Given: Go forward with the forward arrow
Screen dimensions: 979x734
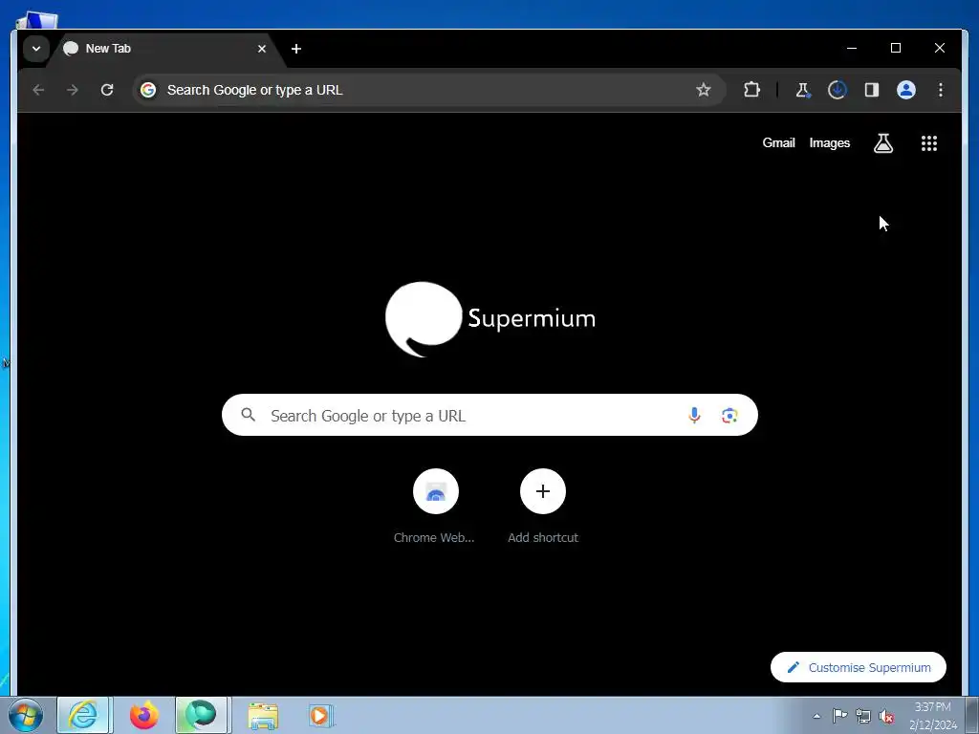Looking at the screenshot, I should 73,90.
